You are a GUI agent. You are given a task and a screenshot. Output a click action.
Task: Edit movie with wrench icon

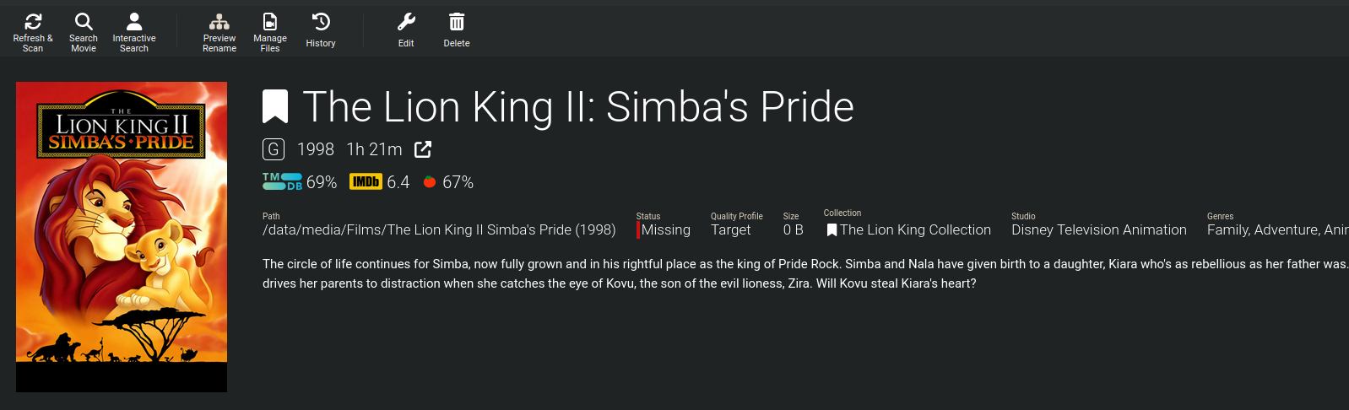click(x=406, y=23)
